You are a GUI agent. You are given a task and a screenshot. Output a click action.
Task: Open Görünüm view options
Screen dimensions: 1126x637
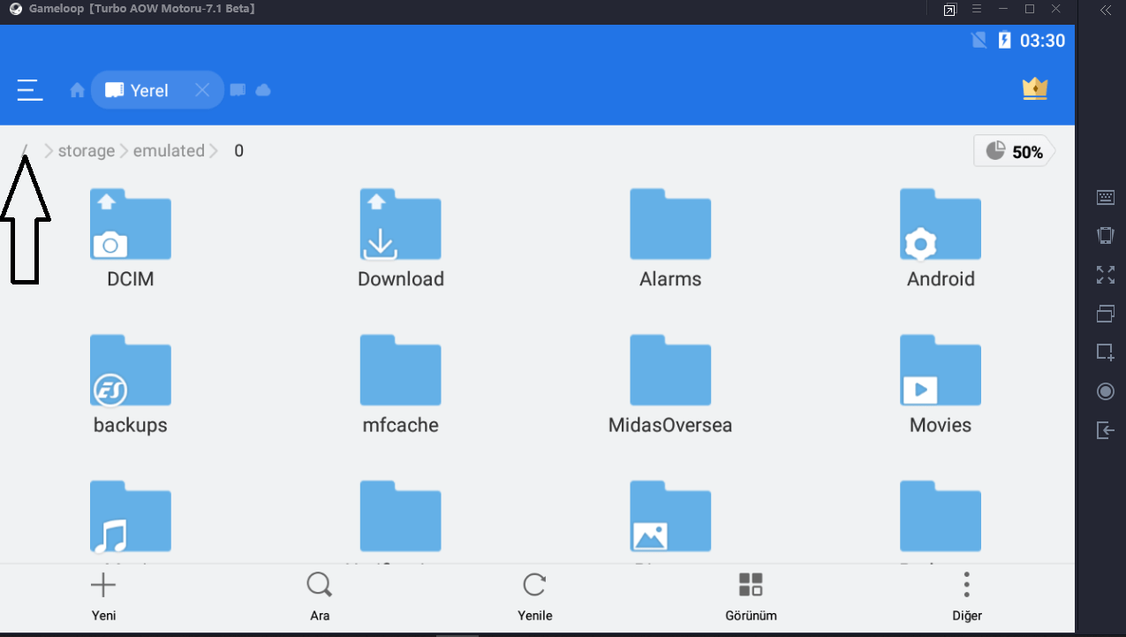[x=751, y=596]
